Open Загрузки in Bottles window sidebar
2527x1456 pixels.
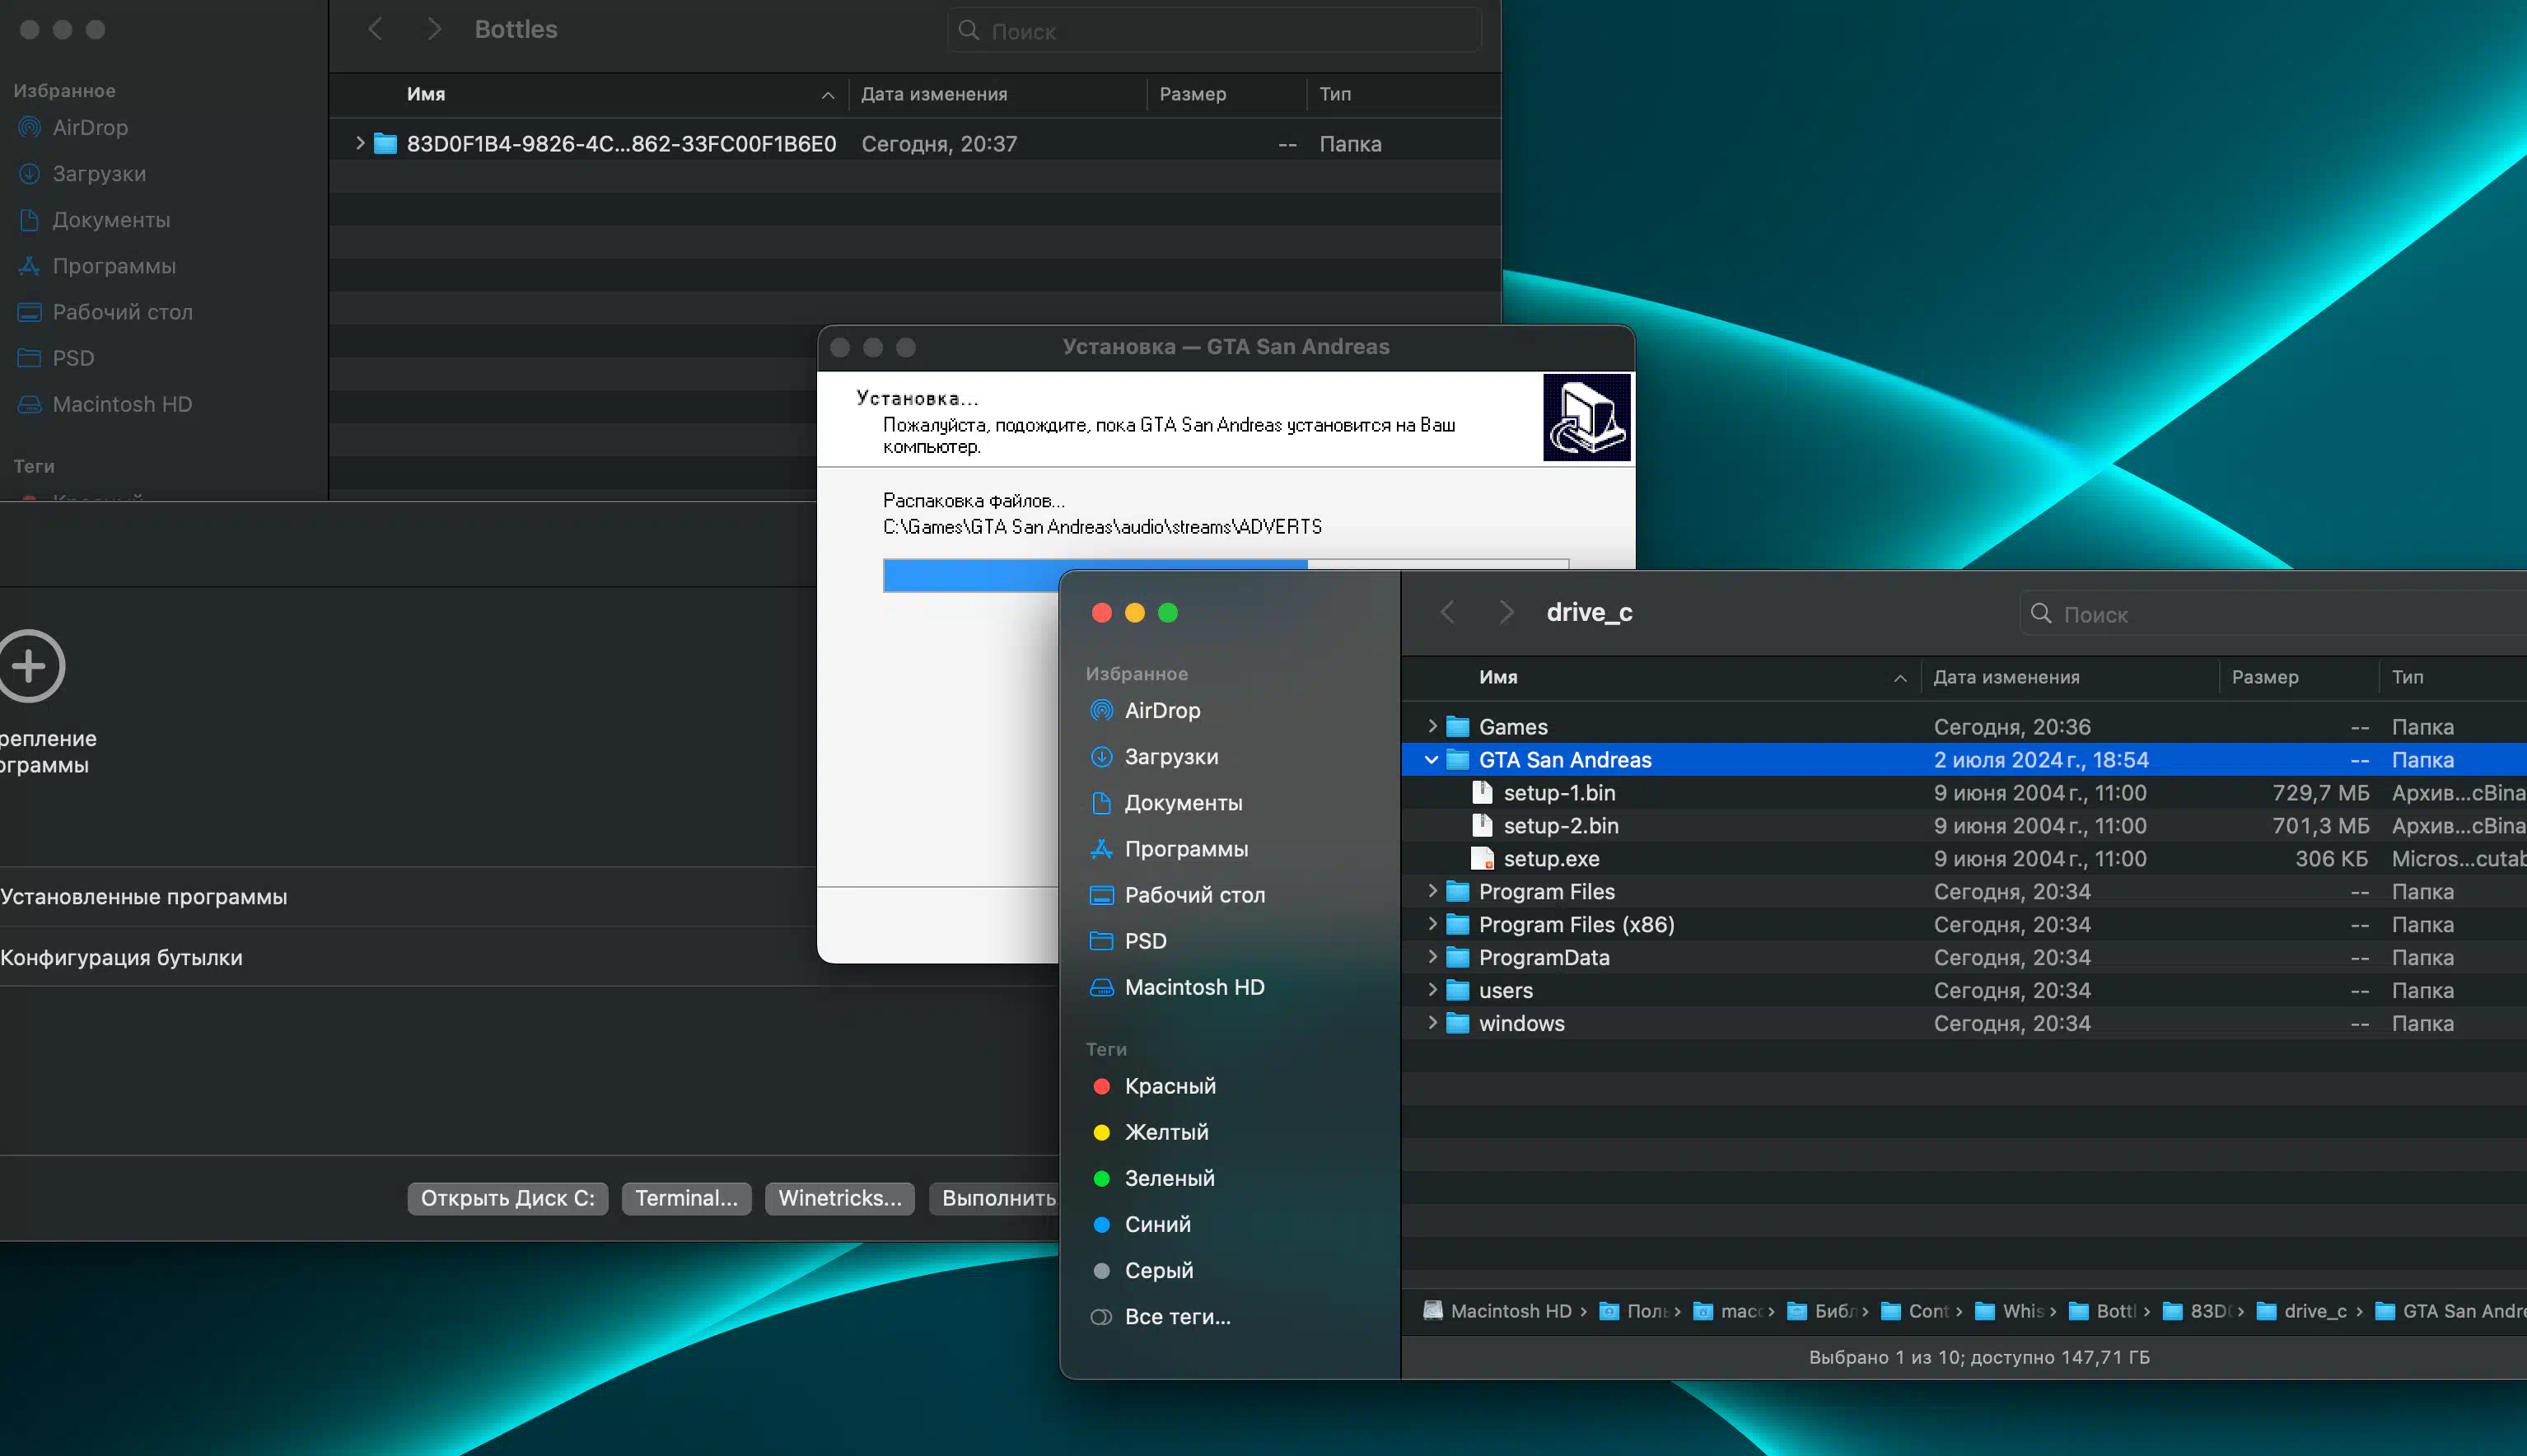83,173
